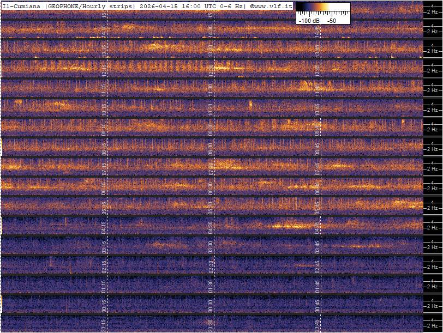443x333 pixels.
Task: Click the 23:30 time marker
Action: click(x=210, y=325)
